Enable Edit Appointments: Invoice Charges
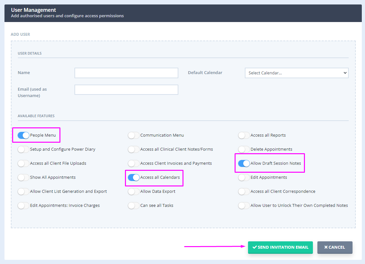Screen dimensions: 365x264 pos(23,205)
